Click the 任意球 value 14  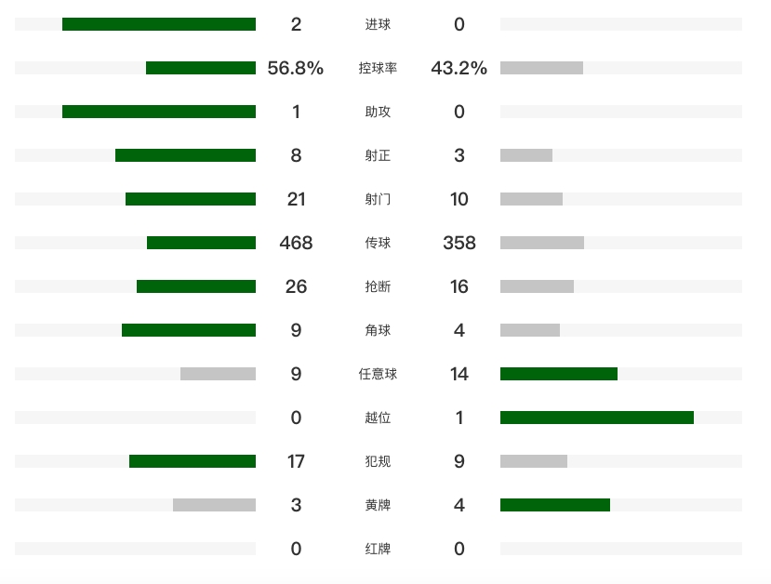point(459,374)
